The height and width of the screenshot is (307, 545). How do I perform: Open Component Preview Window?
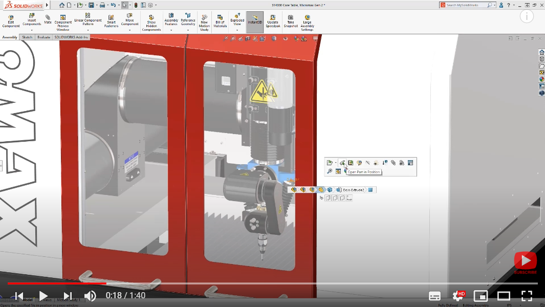click(63, 23)
